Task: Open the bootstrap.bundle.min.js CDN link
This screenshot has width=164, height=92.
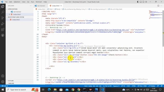Action: [96, 80]
